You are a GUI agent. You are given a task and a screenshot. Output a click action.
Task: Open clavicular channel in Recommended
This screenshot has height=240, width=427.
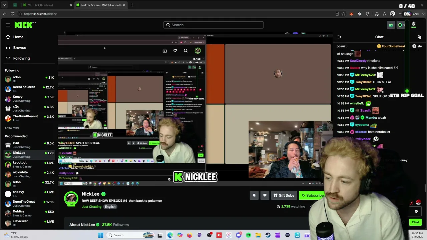pos(29,223)
